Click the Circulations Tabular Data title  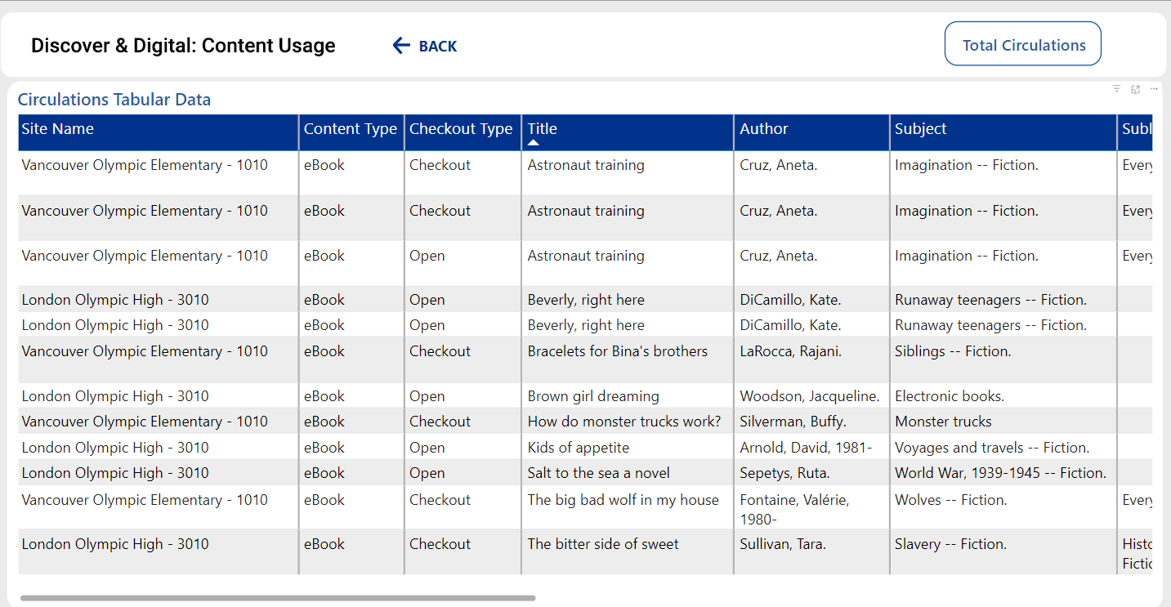click(x=114, y=99)
